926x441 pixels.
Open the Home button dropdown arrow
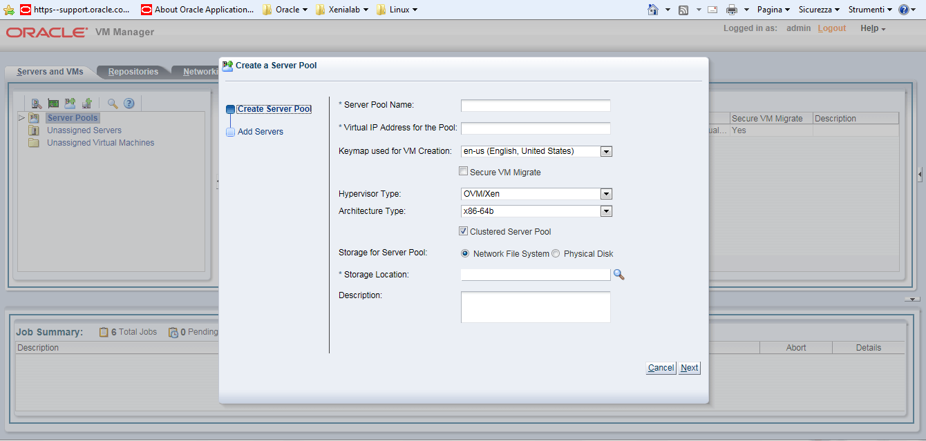tap(668, 10)
